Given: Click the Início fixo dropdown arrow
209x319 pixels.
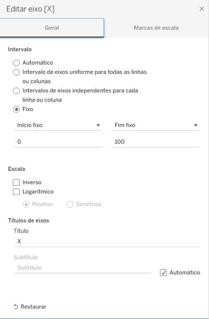Looking at the screenshot, I should pos(98,125).
